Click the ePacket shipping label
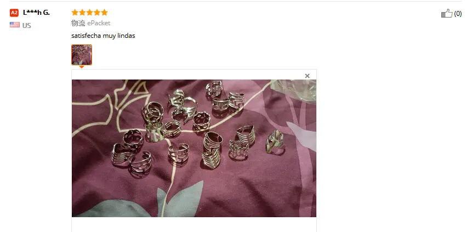 99,23
